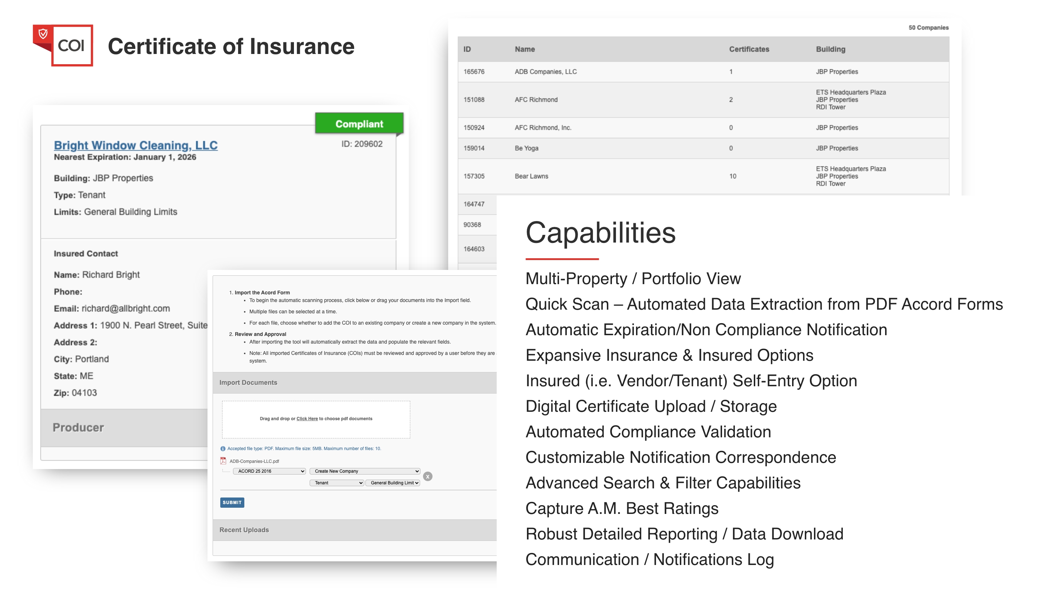Open the Create New Company dropdown
The height and width of the screenshot is (600, 1051).
365,471
